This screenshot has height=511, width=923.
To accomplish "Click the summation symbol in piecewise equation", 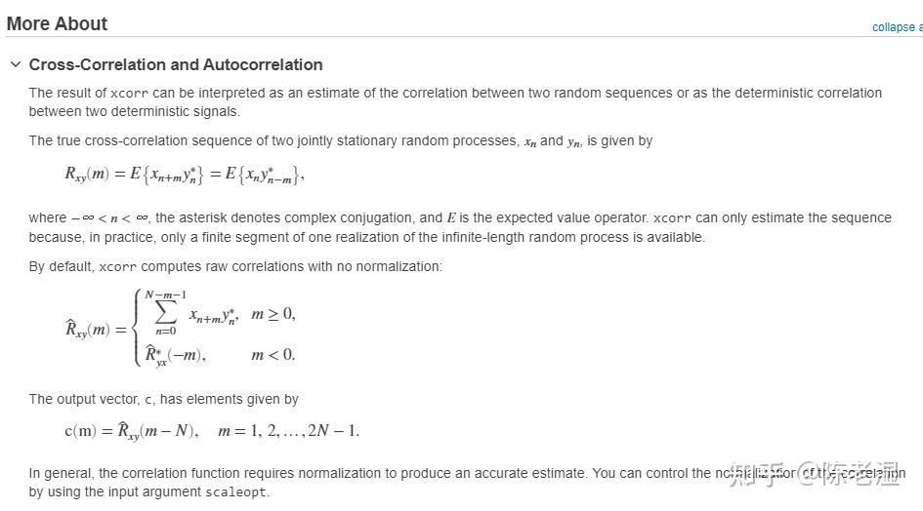I will tap(165, 314).
